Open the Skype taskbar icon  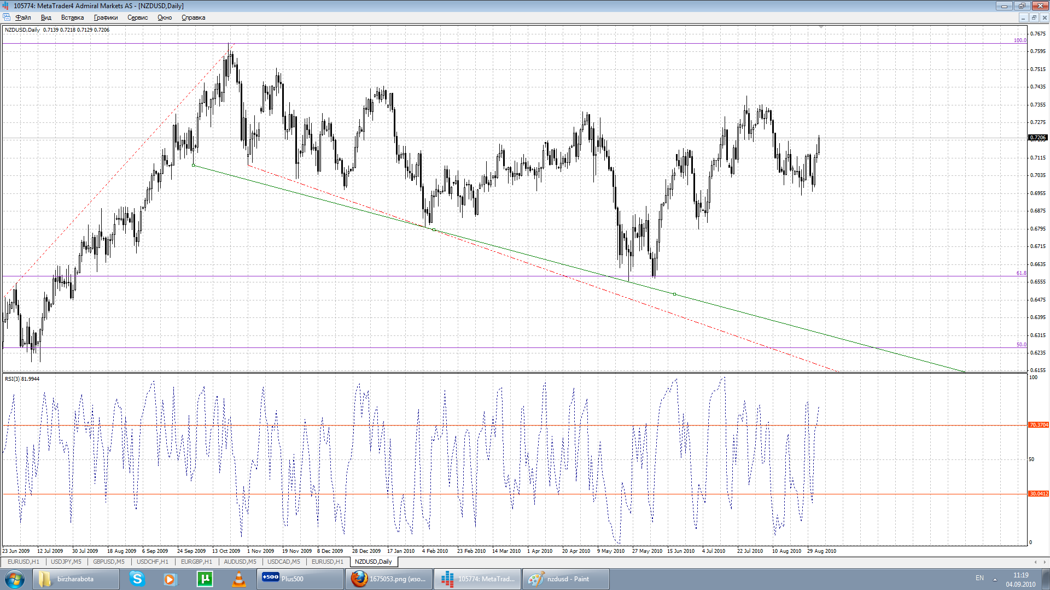pos(137,579)
